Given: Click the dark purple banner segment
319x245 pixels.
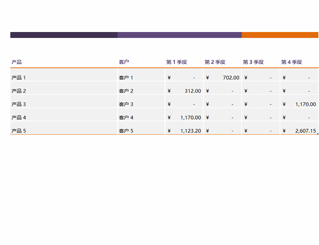Looking at the screenshot, I should [64, 35].
